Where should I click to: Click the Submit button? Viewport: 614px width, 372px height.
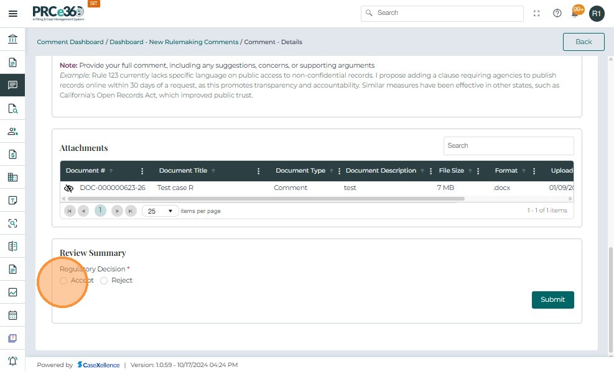pos(552,299)
